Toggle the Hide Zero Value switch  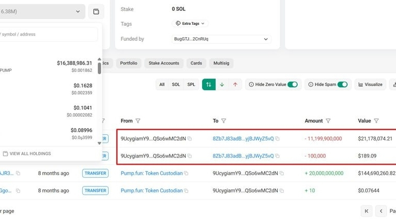(293, 85)
